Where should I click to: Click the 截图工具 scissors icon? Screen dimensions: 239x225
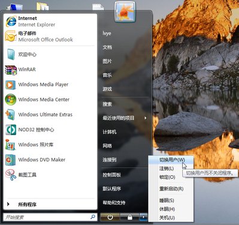11,175
